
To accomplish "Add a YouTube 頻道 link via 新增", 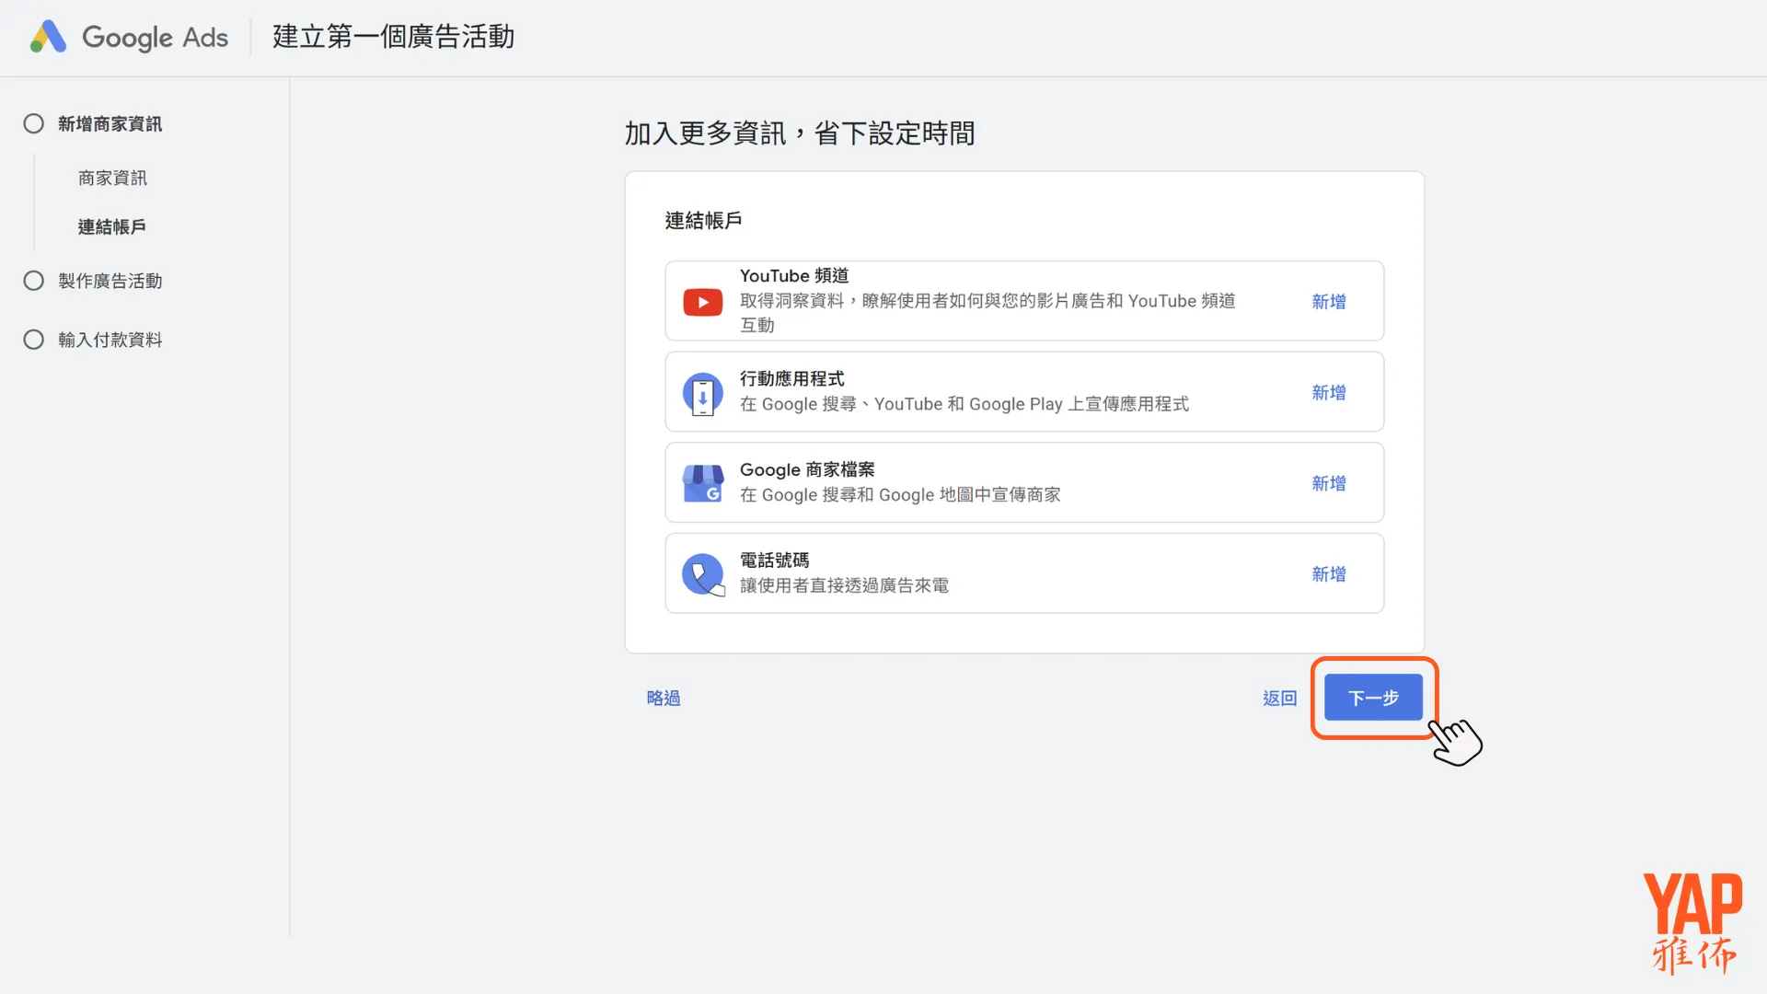I will point(1328,302).
